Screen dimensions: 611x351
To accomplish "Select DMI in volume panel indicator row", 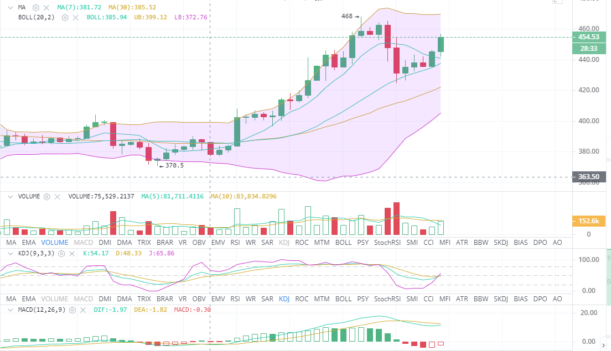I will [105, 243].
